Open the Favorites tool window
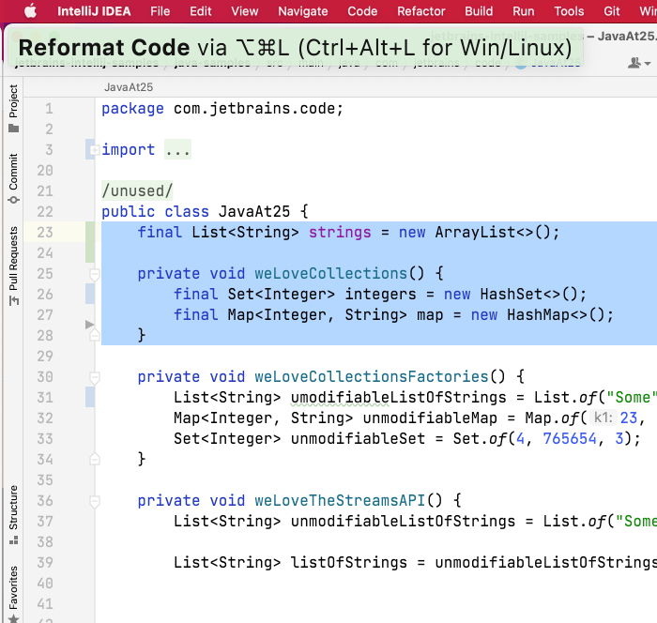 click(13, 594)
